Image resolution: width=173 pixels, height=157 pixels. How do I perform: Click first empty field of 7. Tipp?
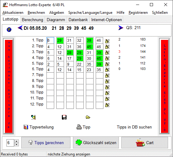(x=50, y=75)
